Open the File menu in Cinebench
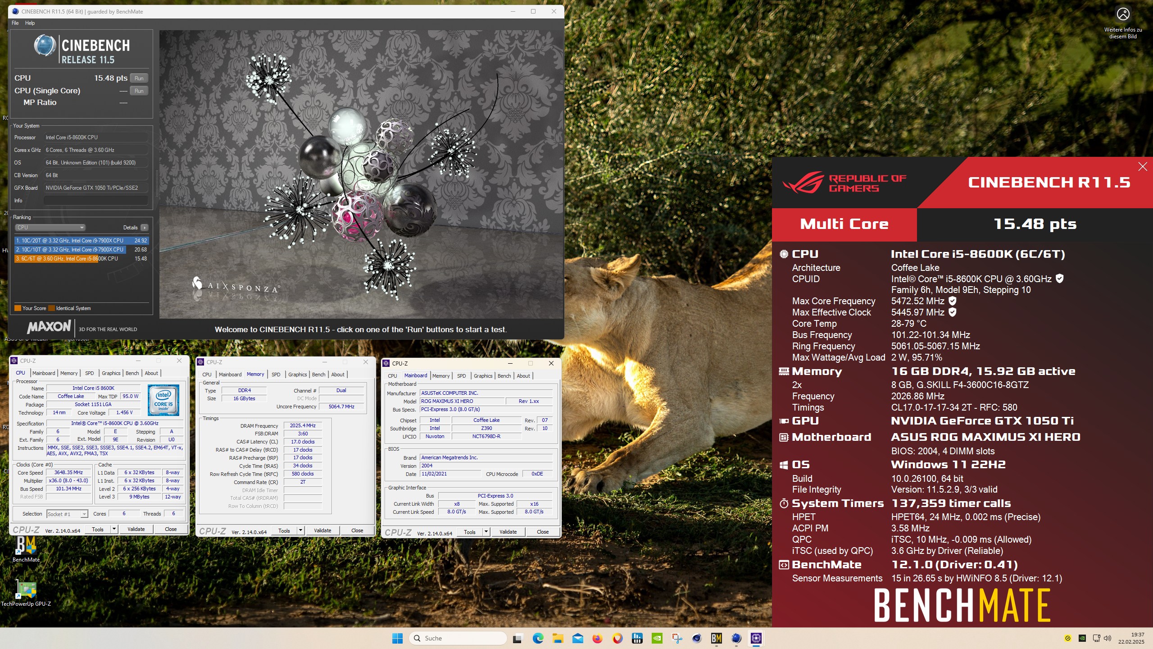Screen dimensions: 1153x649 (x=15, y=23)
